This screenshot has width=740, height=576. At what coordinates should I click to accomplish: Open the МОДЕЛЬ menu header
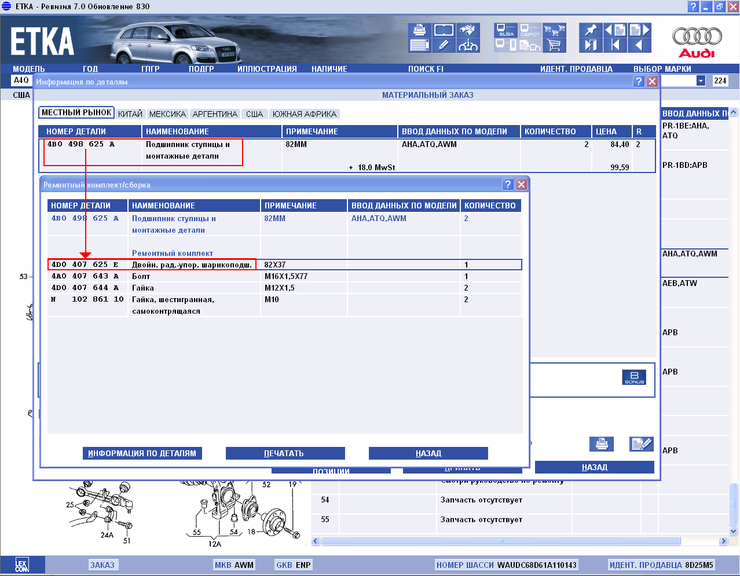pyautogui.click(x=29, y=69)
